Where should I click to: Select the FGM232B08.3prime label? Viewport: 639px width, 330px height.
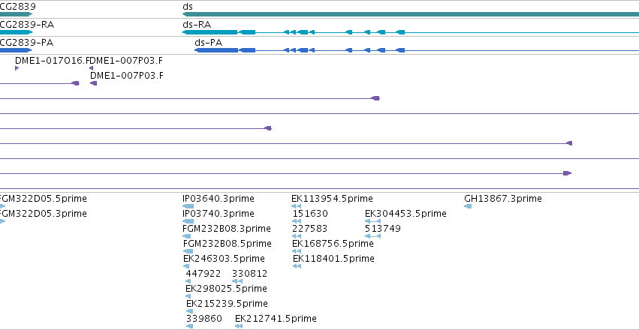pyautogui.click(x=227, y=229)
